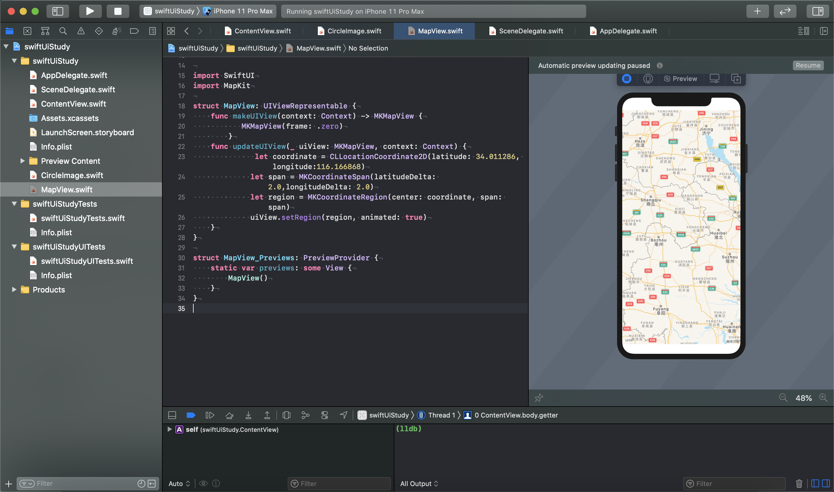
Task: Stop the running app
Action: tap(118, 11)
